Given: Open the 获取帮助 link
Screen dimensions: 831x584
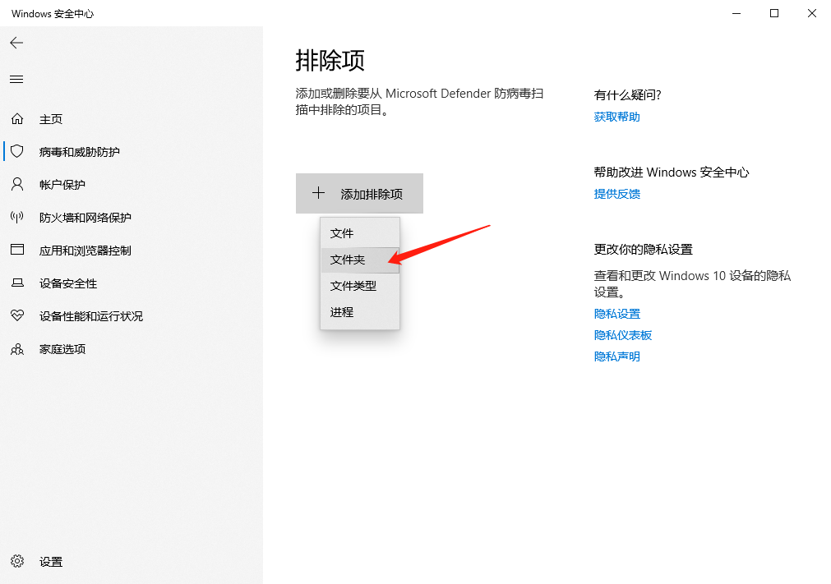Looking at the screenshot, I should [616, 117].
